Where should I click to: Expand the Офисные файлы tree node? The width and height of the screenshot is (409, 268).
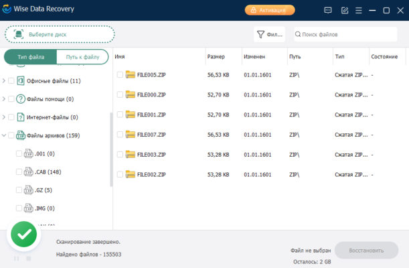[x=3, y=80]
